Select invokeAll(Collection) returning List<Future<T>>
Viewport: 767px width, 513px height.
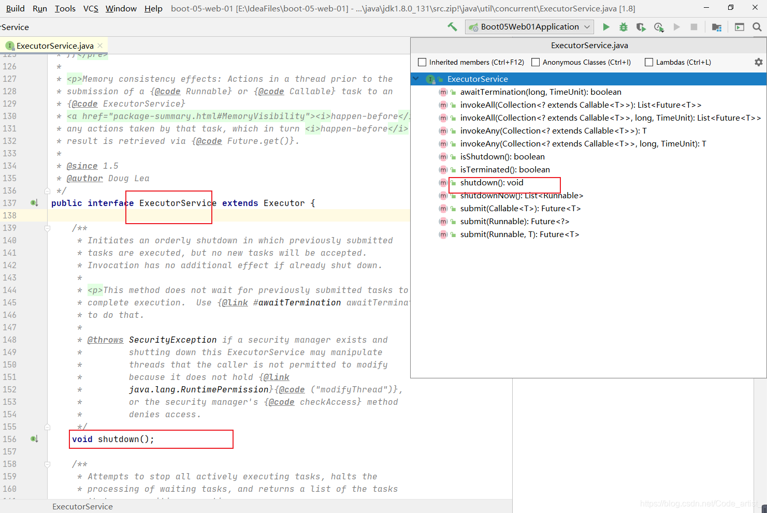tap(581, 105)
